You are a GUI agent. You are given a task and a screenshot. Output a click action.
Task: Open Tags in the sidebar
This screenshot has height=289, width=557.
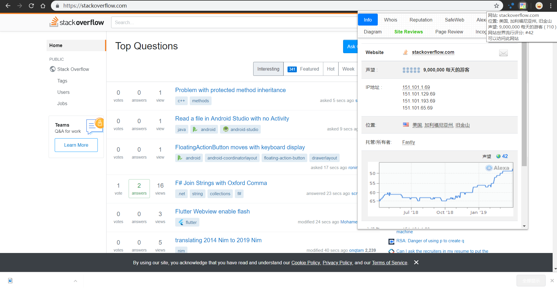(62, 81)
